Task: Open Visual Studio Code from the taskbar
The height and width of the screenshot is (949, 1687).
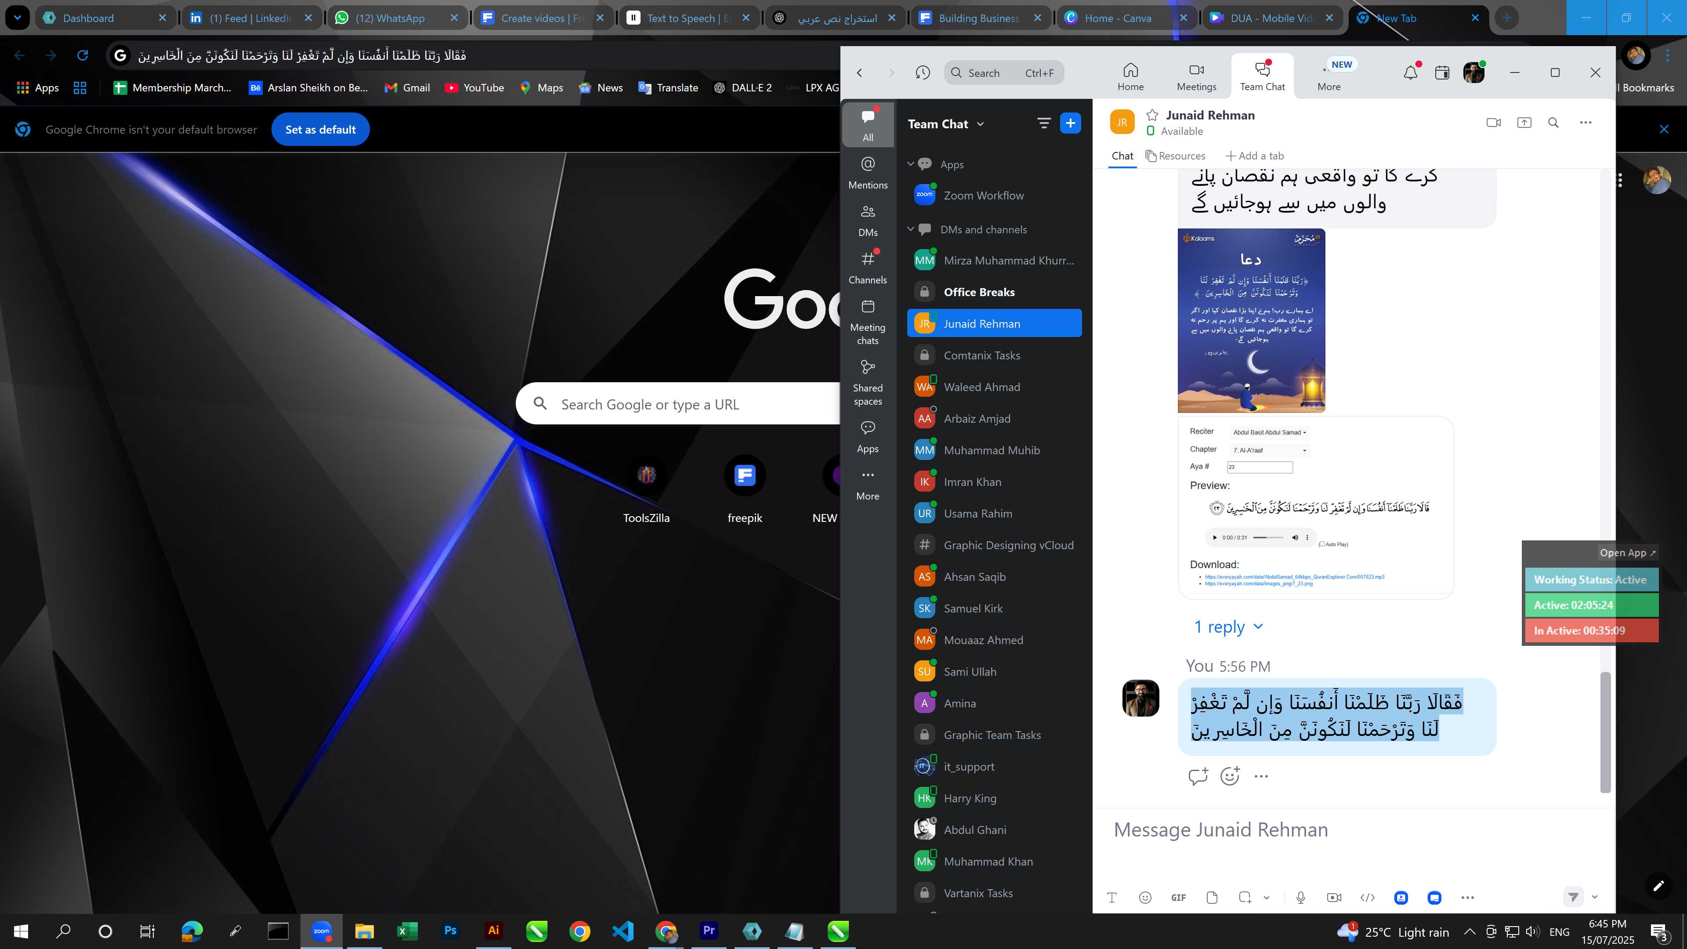Action: click(x=623, y=931)
